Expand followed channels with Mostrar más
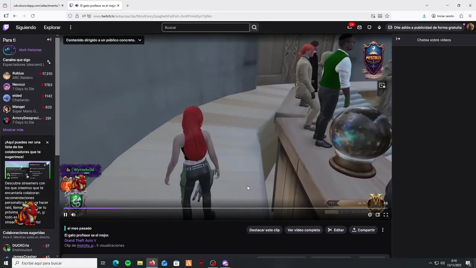This screenshot has height=268, width=476. (13, 130)
